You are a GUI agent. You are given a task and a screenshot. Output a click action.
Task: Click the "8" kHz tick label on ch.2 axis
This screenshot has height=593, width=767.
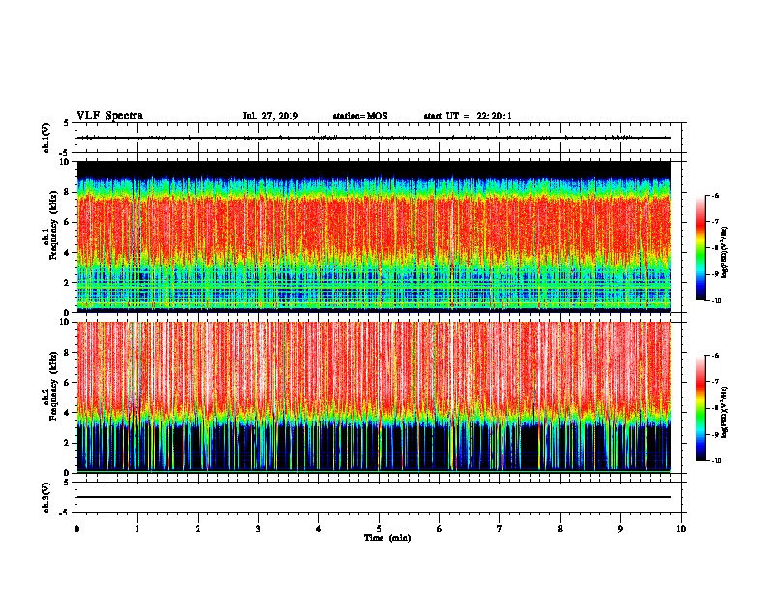pyautogui.click(x=67, y=353)
